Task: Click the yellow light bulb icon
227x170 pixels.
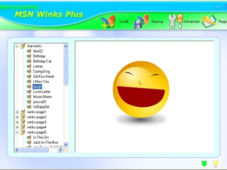Action: point(216,163)
